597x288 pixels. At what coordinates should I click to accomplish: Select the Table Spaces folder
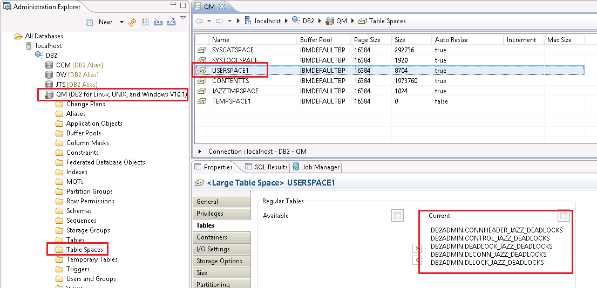click(79, 250)
